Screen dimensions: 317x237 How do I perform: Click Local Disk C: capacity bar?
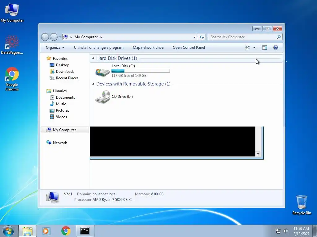click(x=141, y=71)
